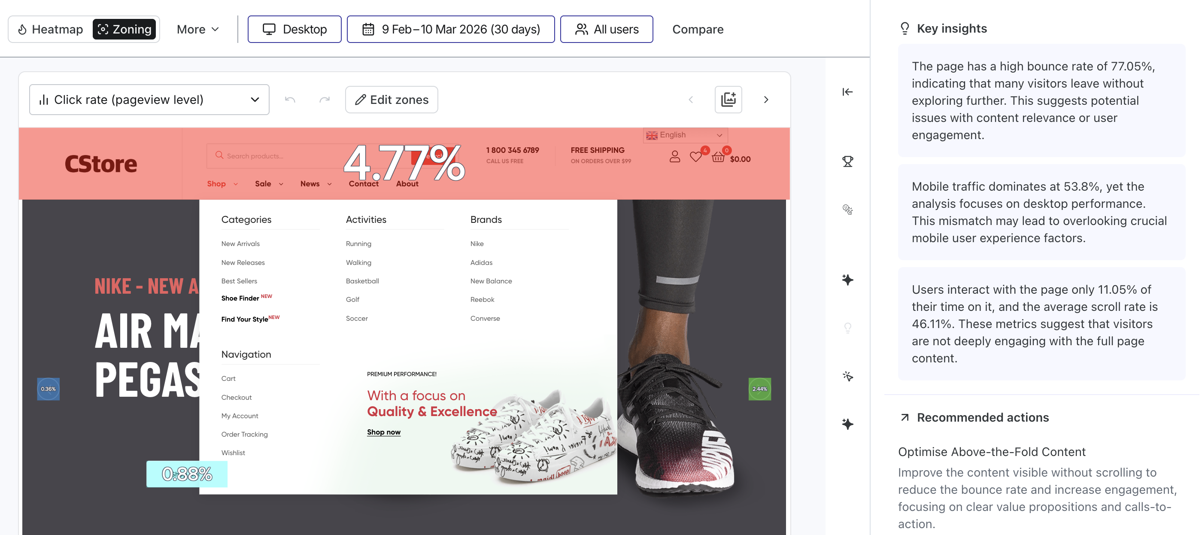Expand the Shop menu in CStore navigation
The height and width of the screenshot is (535, 1202).
click(222, 184)
